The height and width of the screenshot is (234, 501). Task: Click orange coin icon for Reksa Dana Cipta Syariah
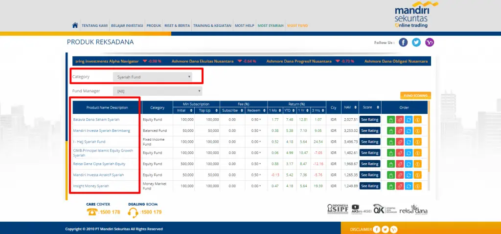pos(418,164)
